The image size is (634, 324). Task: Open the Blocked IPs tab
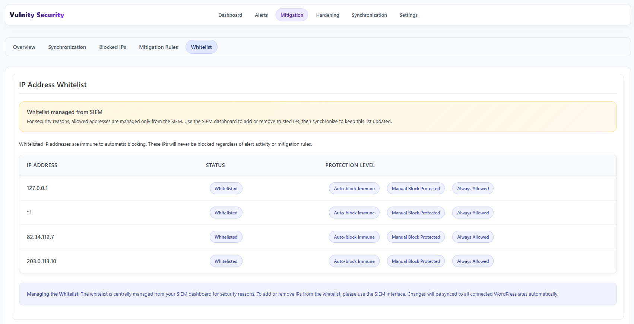(112, 47)
